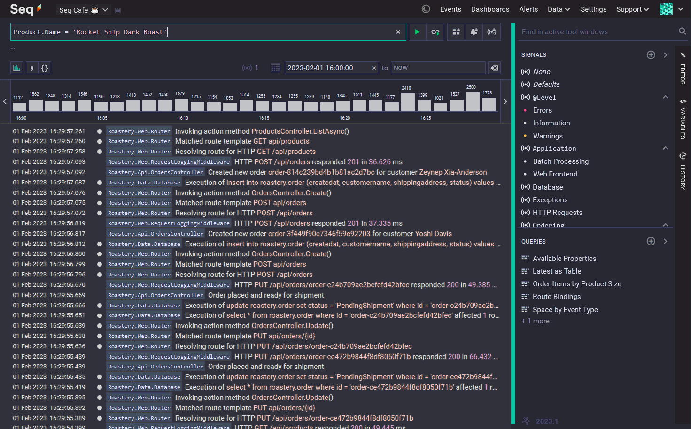Open the Dashboards page
Screen dimensions: 691x429
490,9
